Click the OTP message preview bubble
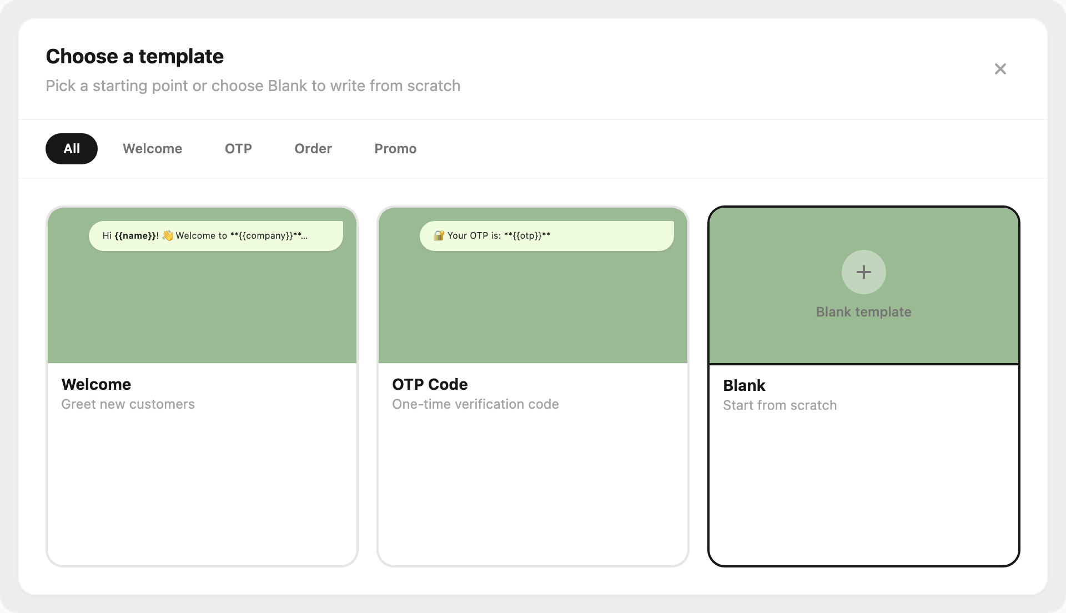Screen dimensions: 1066x613 (x=547, y=236)
